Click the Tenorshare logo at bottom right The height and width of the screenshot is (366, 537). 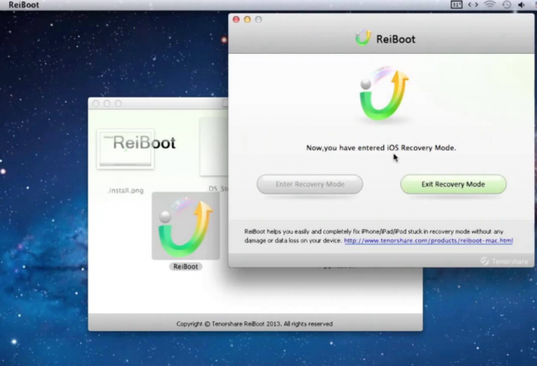504,261
